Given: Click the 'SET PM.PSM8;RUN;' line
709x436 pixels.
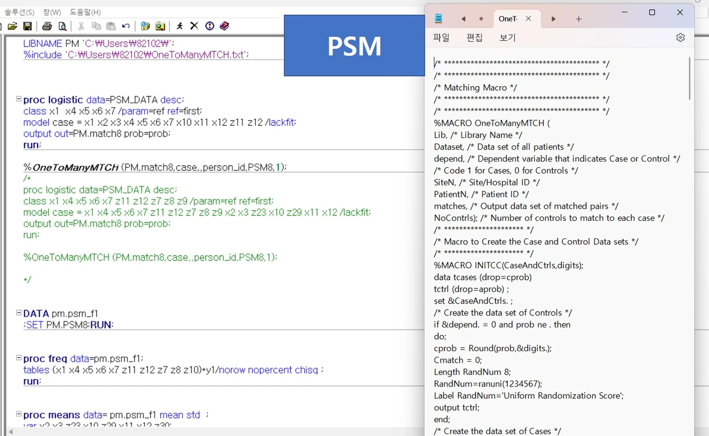Looking at the screenshot, I should [69, 325].
